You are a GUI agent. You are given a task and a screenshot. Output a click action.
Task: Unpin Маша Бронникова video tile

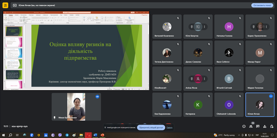55,117
